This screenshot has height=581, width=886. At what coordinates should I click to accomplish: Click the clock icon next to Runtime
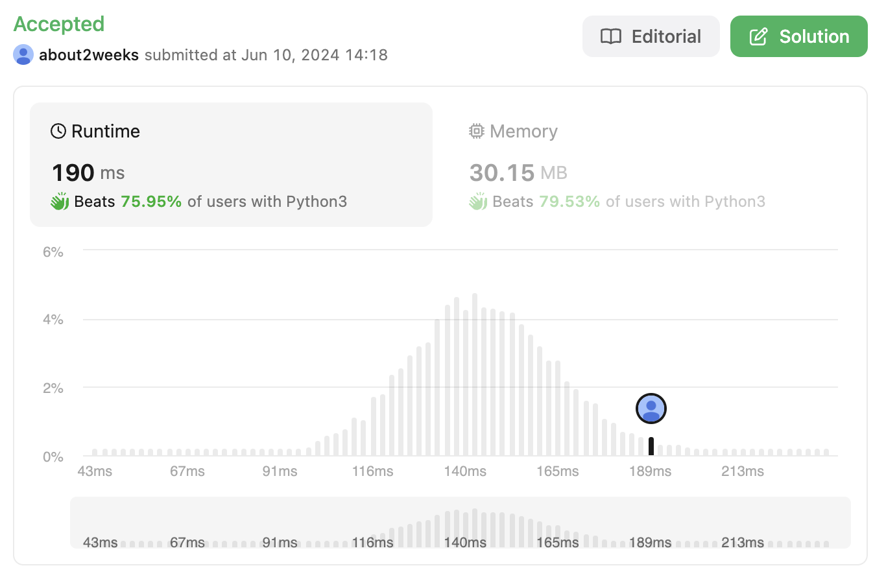[x=58, y=131]
